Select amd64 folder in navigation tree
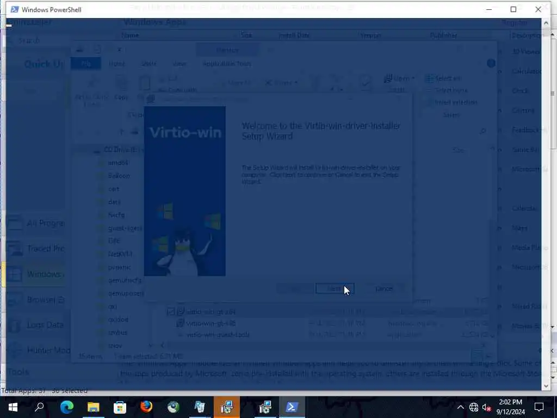 pos(118,163)
